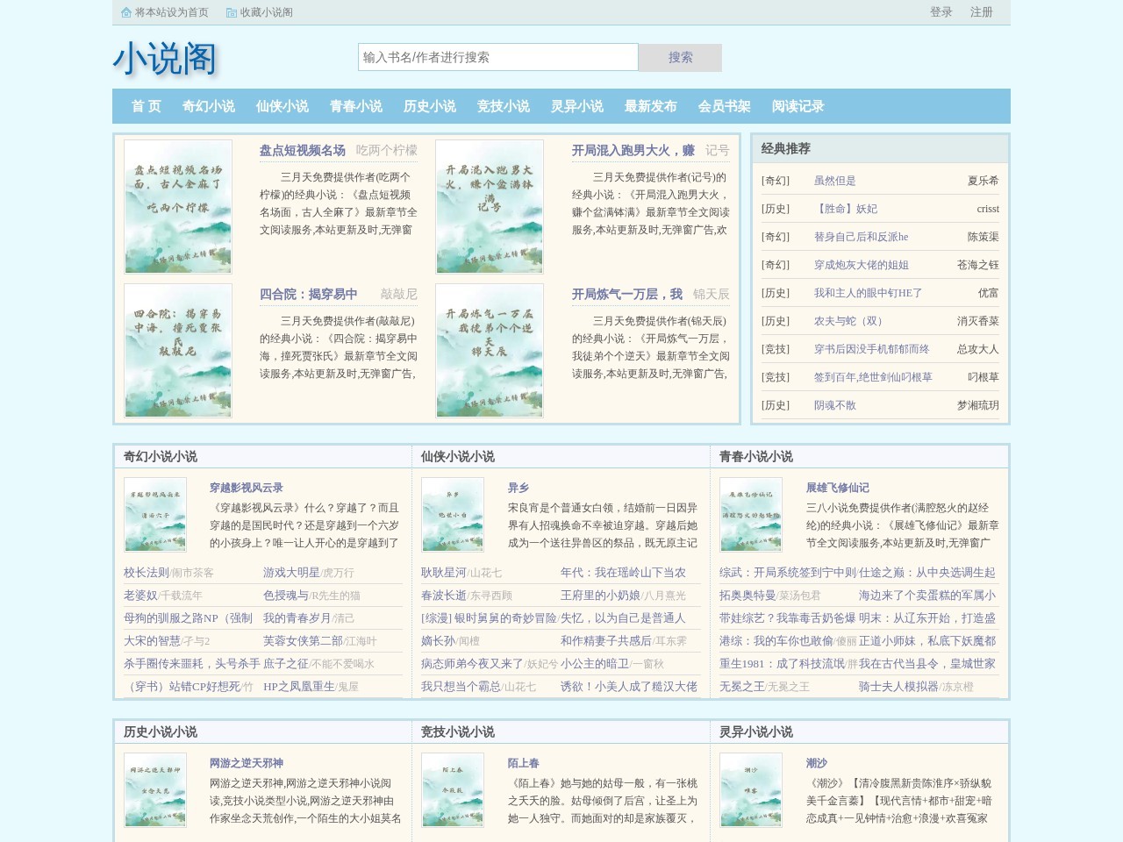The width and height of the screenshot is (1123, 842).
Task: Open the novel 穿越影视风云录
Action: pos(247,487)
